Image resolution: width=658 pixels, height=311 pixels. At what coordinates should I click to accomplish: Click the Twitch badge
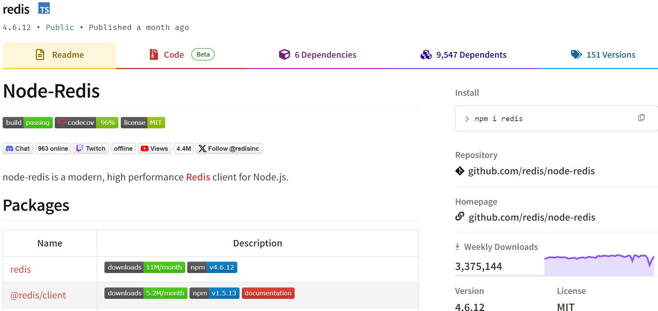pos(91,148)
